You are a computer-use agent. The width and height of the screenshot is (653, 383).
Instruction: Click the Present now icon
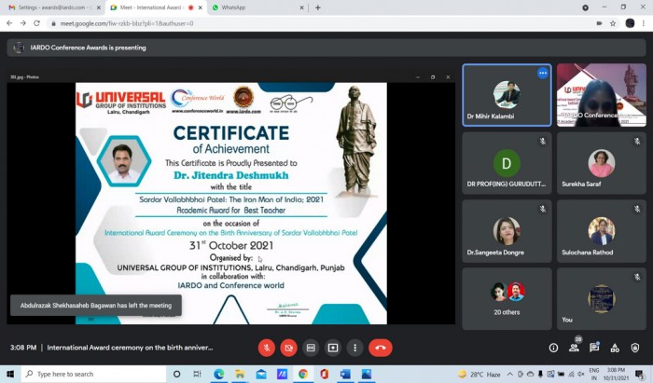click(x=333, y=348)
